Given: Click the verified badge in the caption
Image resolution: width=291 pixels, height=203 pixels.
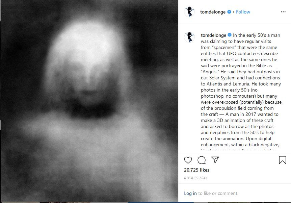Looking at the screenshot, I should [230, 35].
